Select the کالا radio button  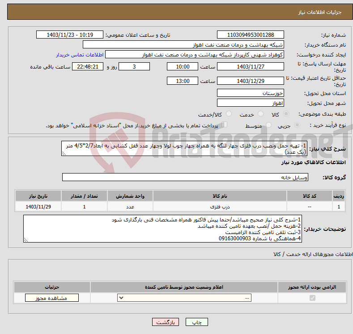[x=286, y=114]
